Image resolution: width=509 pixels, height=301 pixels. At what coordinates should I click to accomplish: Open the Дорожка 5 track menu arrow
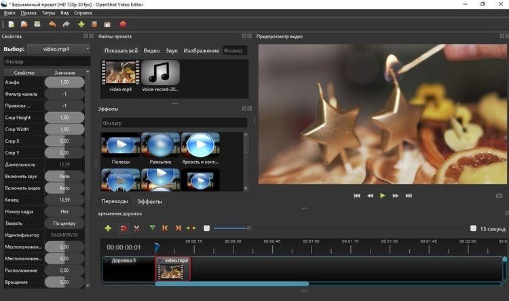pyautogui.click(x=107, y=260)
